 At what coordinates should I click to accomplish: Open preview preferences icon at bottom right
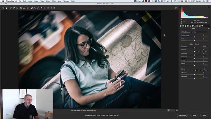[177, 110]
